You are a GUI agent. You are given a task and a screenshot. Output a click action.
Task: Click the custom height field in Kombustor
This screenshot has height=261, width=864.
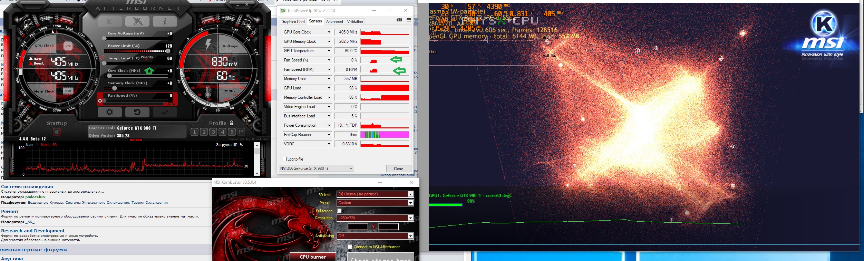[x=388, y=227]
